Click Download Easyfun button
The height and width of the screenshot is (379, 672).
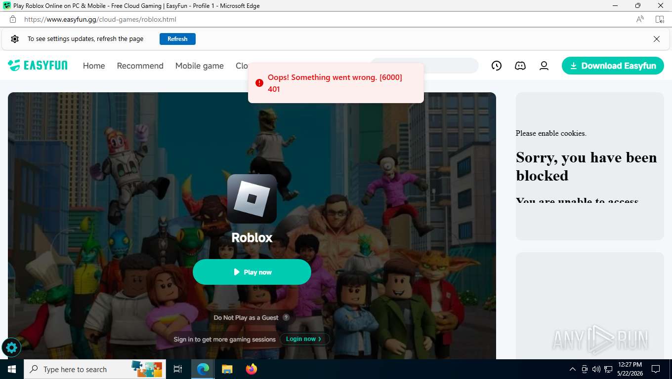pyautogui.click(x=613, y=66)
